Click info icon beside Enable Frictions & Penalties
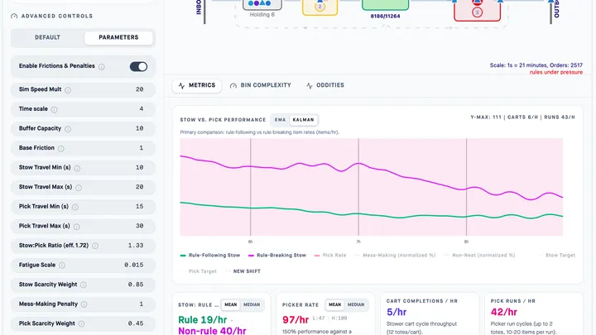This screenshot has height=335, width=596. [x=102, y=66]
